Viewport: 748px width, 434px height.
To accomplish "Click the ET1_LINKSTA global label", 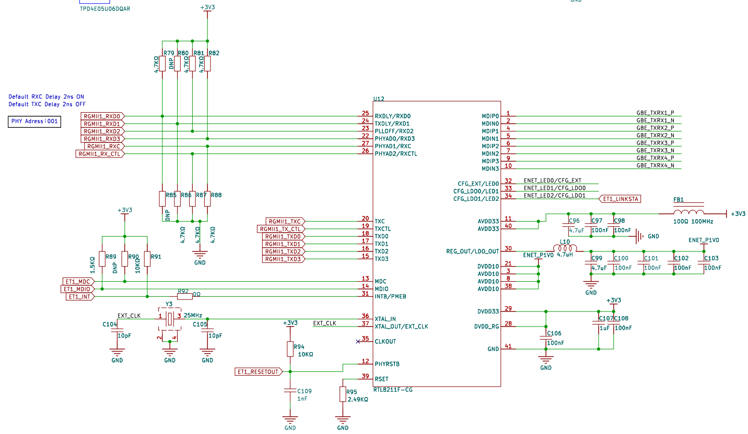I will coord(620,199).
